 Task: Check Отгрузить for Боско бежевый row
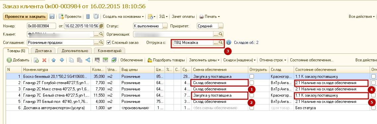point(252,76)
